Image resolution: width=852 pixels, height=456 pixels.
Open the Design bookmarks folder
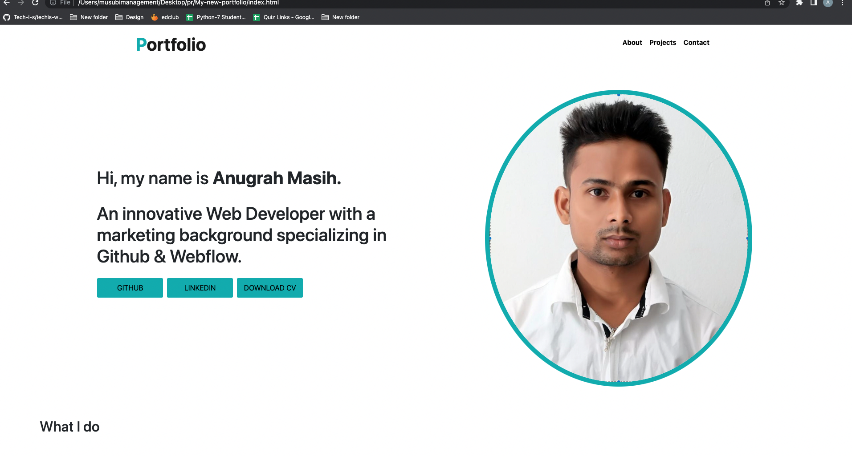(x=130, y=17)
